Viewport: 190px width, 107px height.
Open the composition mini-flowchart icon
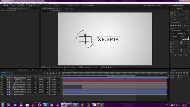(44, 73)
